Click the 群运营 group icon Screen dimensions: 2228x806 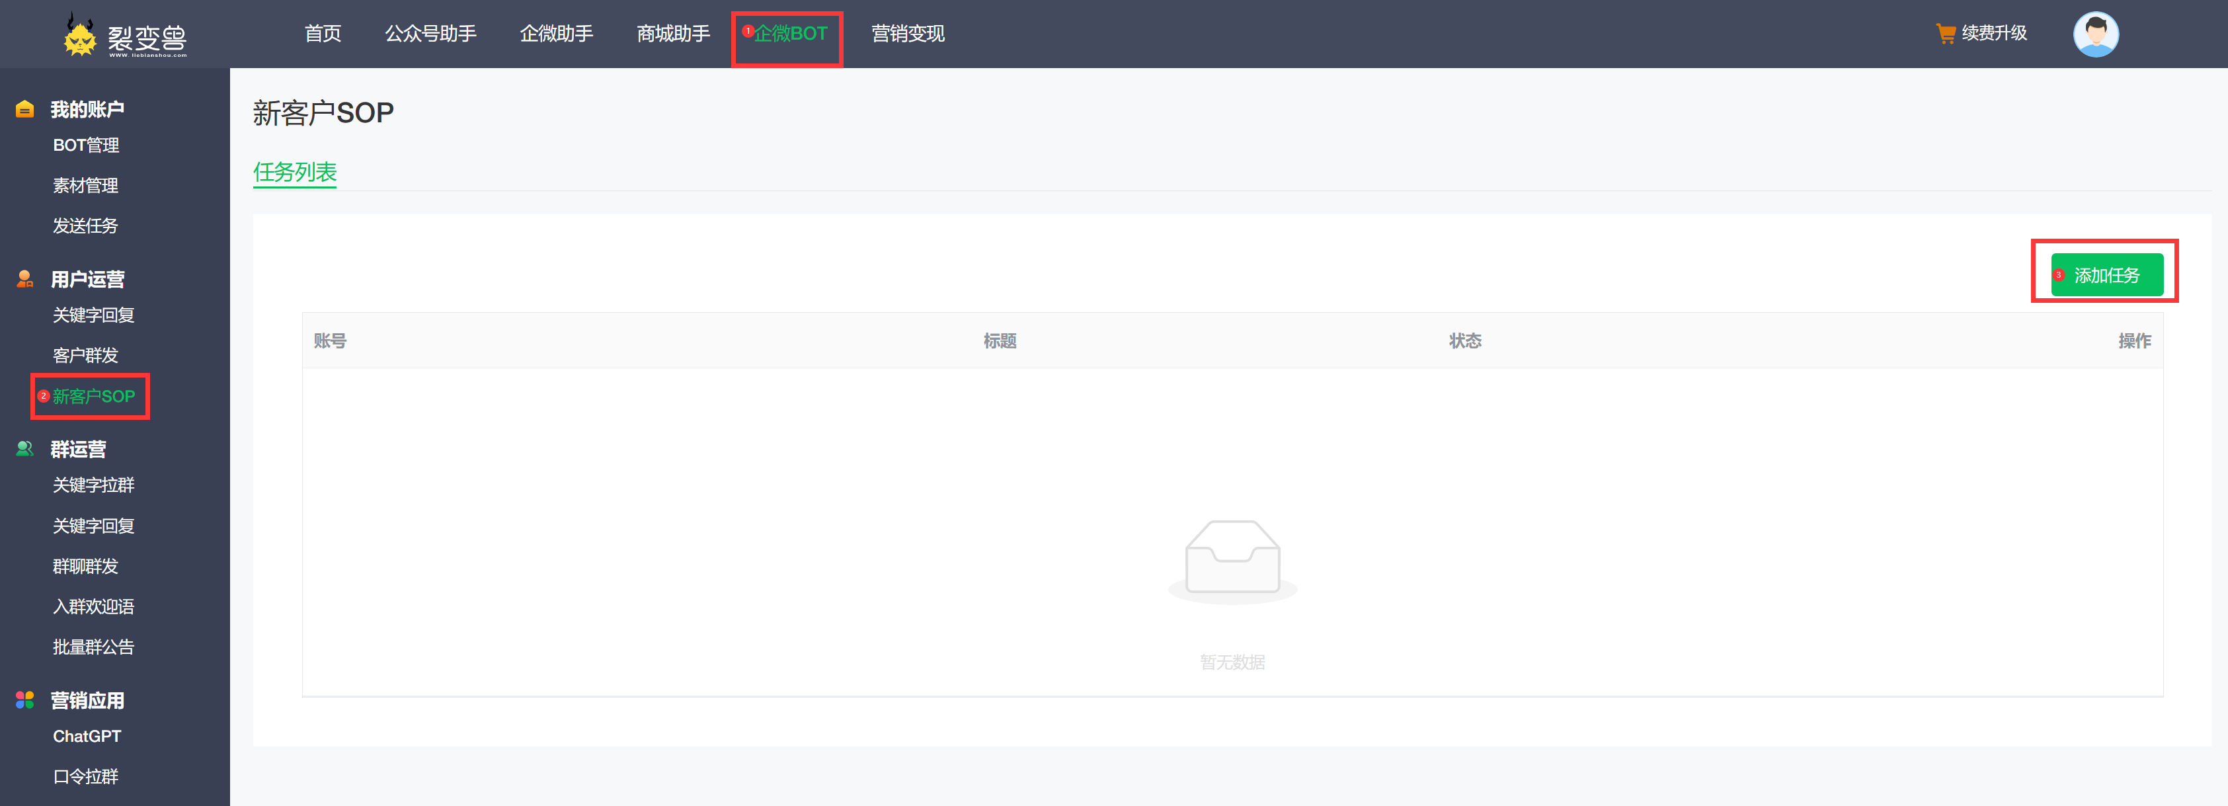[24, 448]
